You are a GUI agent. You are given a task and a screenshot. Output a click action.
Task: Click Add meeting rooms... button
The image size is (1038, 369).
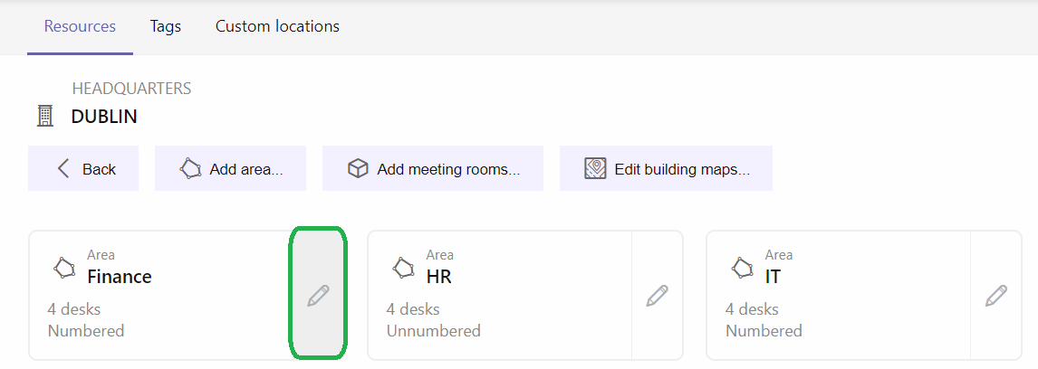coord(433,168)
